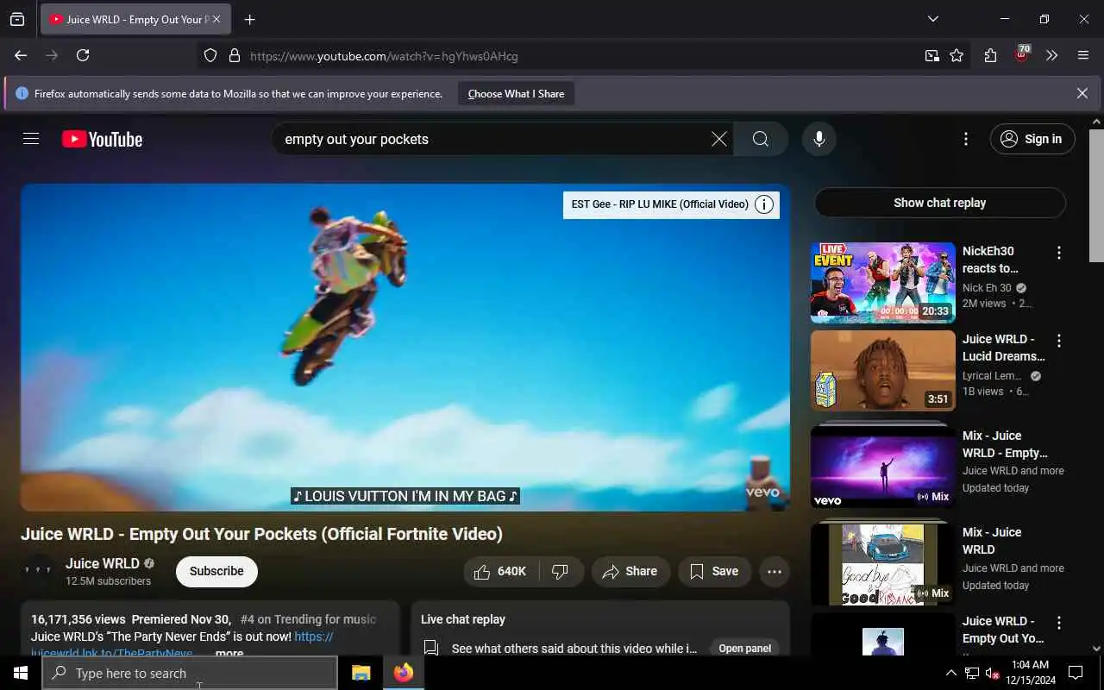Show more toolbar tools chevron

click(1051, 55)
